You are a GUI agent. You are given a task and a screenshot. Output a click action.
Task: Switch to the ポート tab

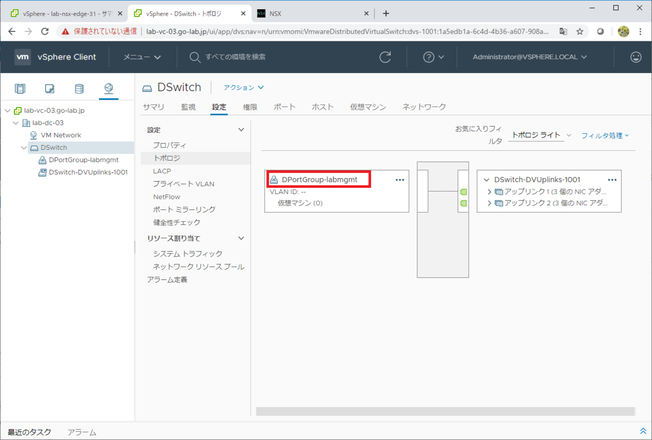pos(285,107)
